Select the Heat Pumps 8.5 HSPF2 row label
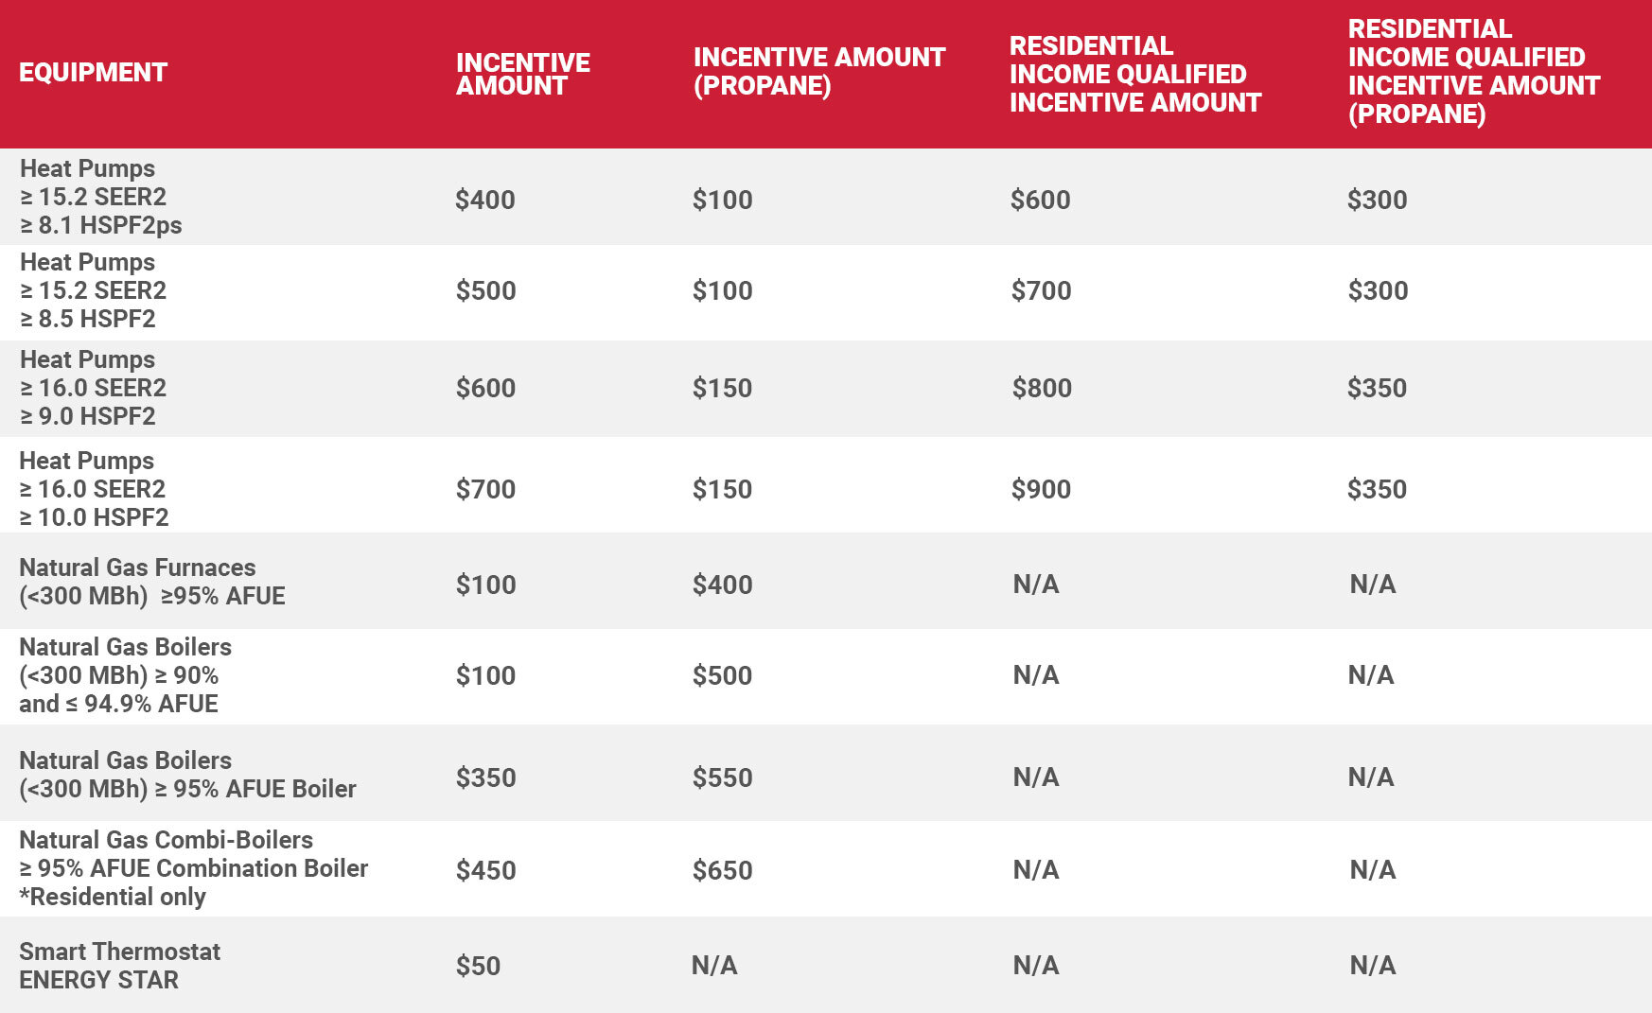 (x=93, y=290)
